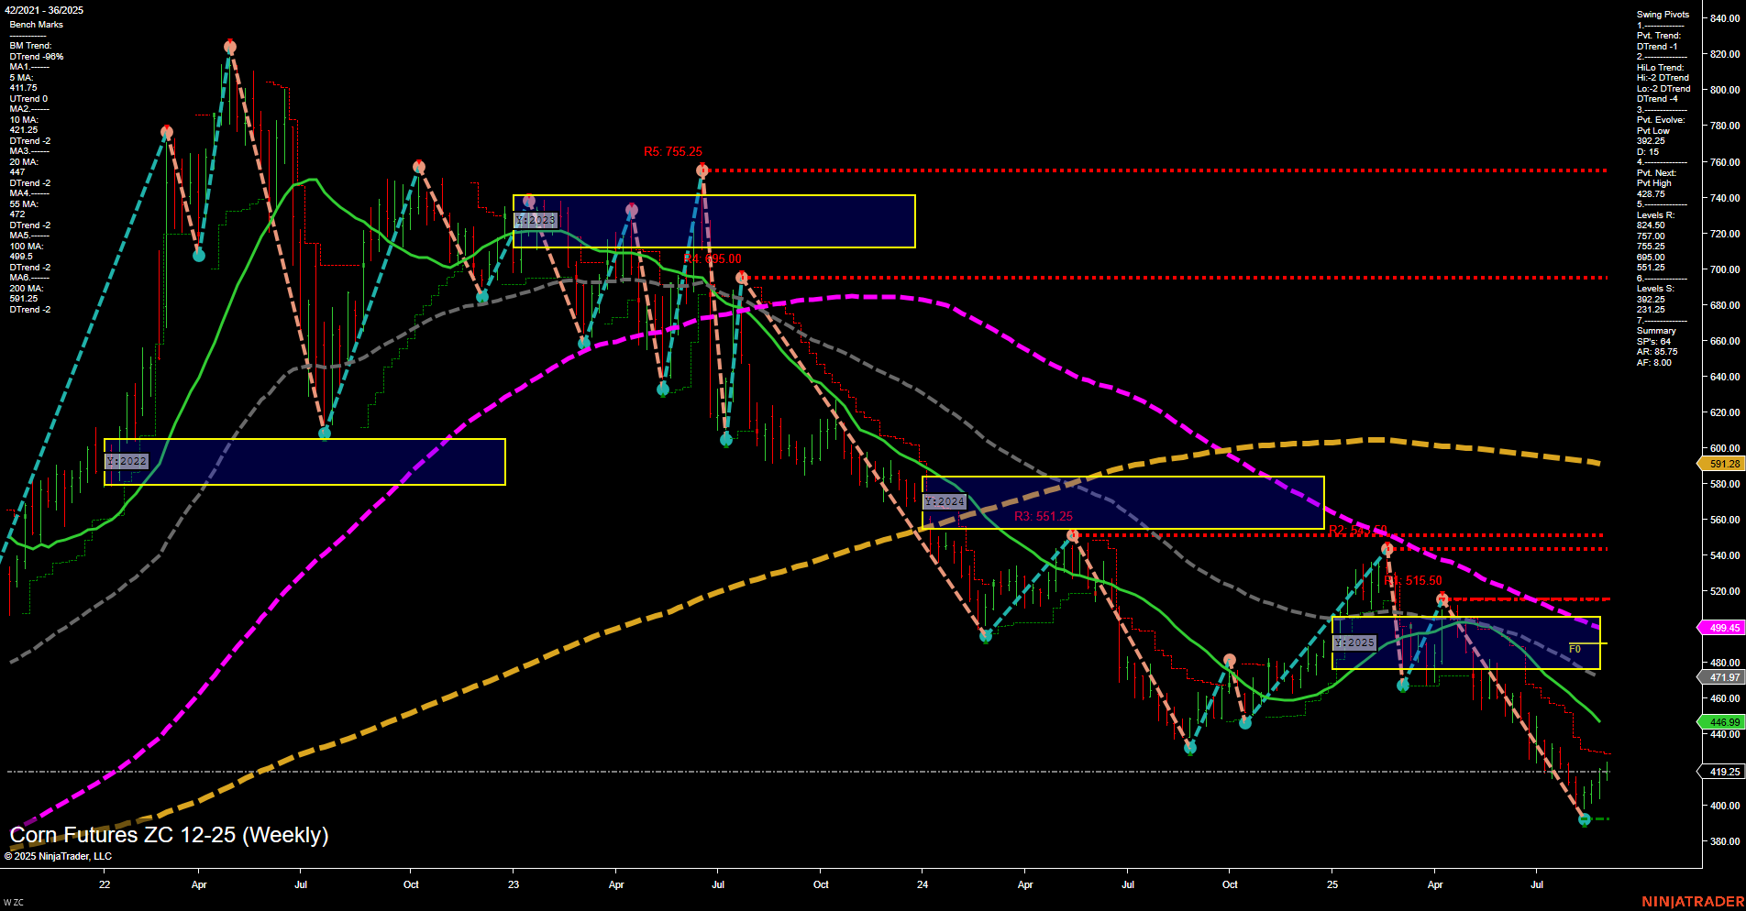Click the magenta 499.45 price label
Screen dimensions: 1746x911
click(1718, 628)
